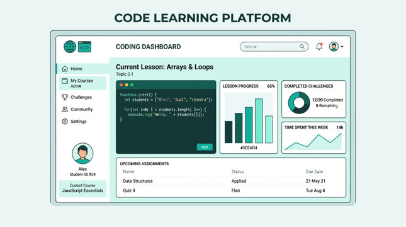Click the Due Date column header

tap(314, 172)
